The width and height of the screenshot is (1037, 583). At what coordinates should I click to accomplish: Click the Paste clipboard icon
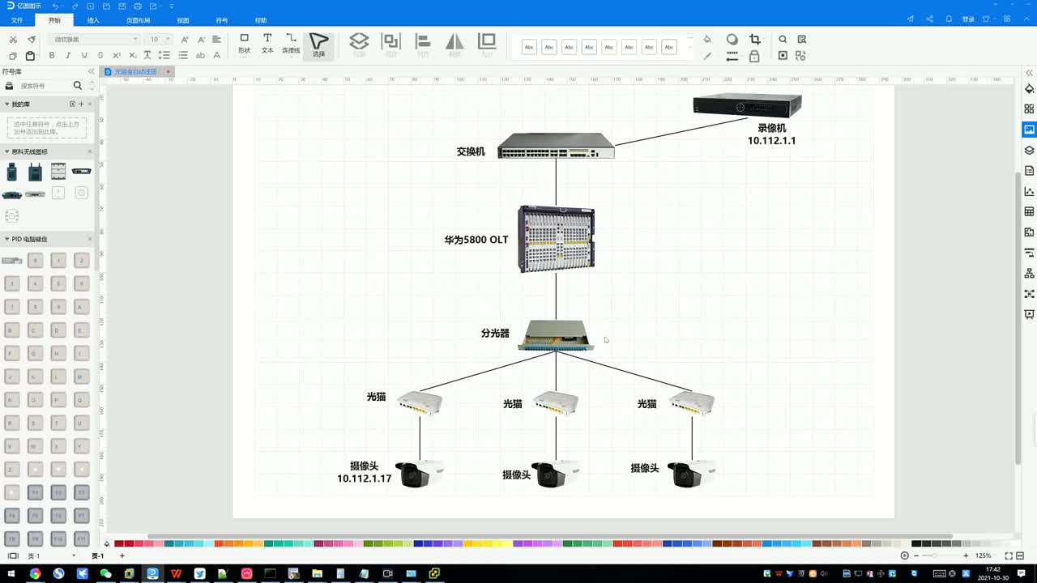30,56
